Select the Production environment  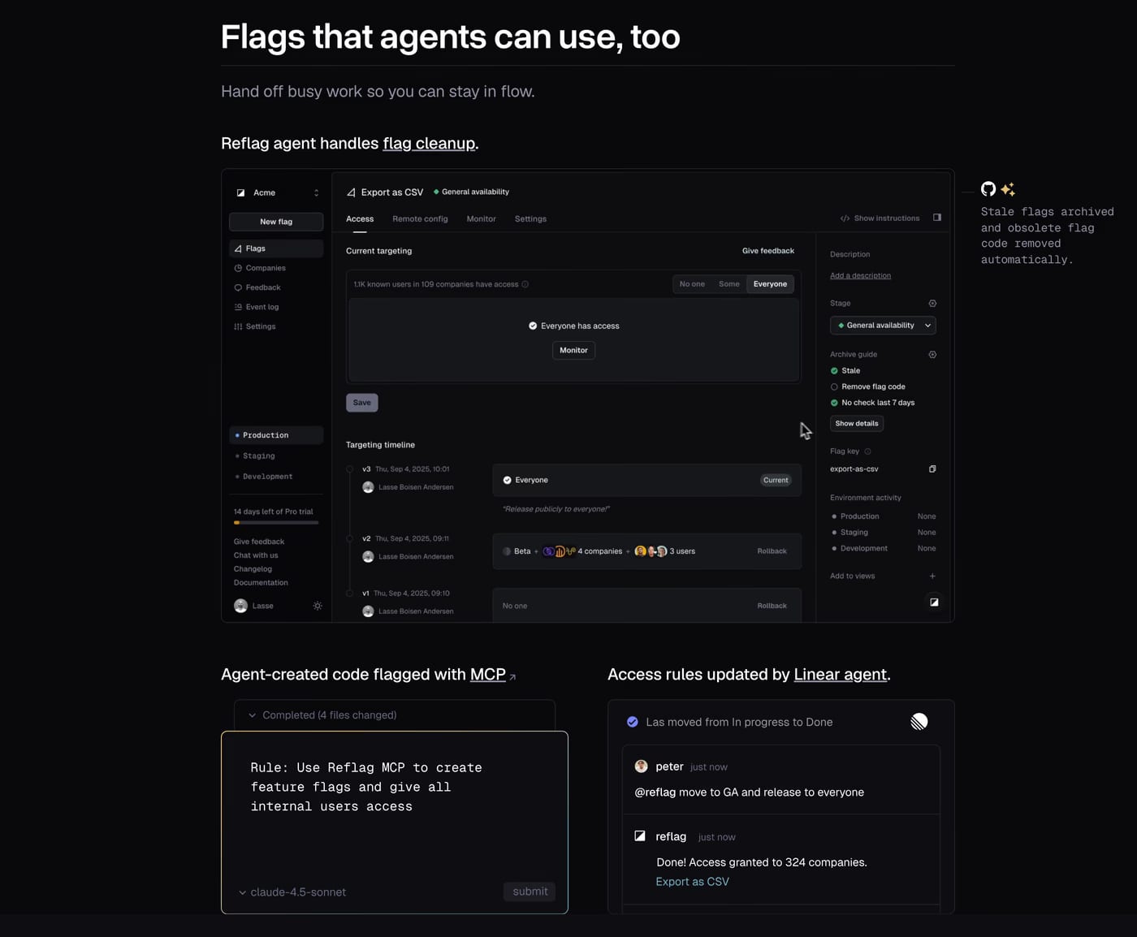tap(276, 435)
